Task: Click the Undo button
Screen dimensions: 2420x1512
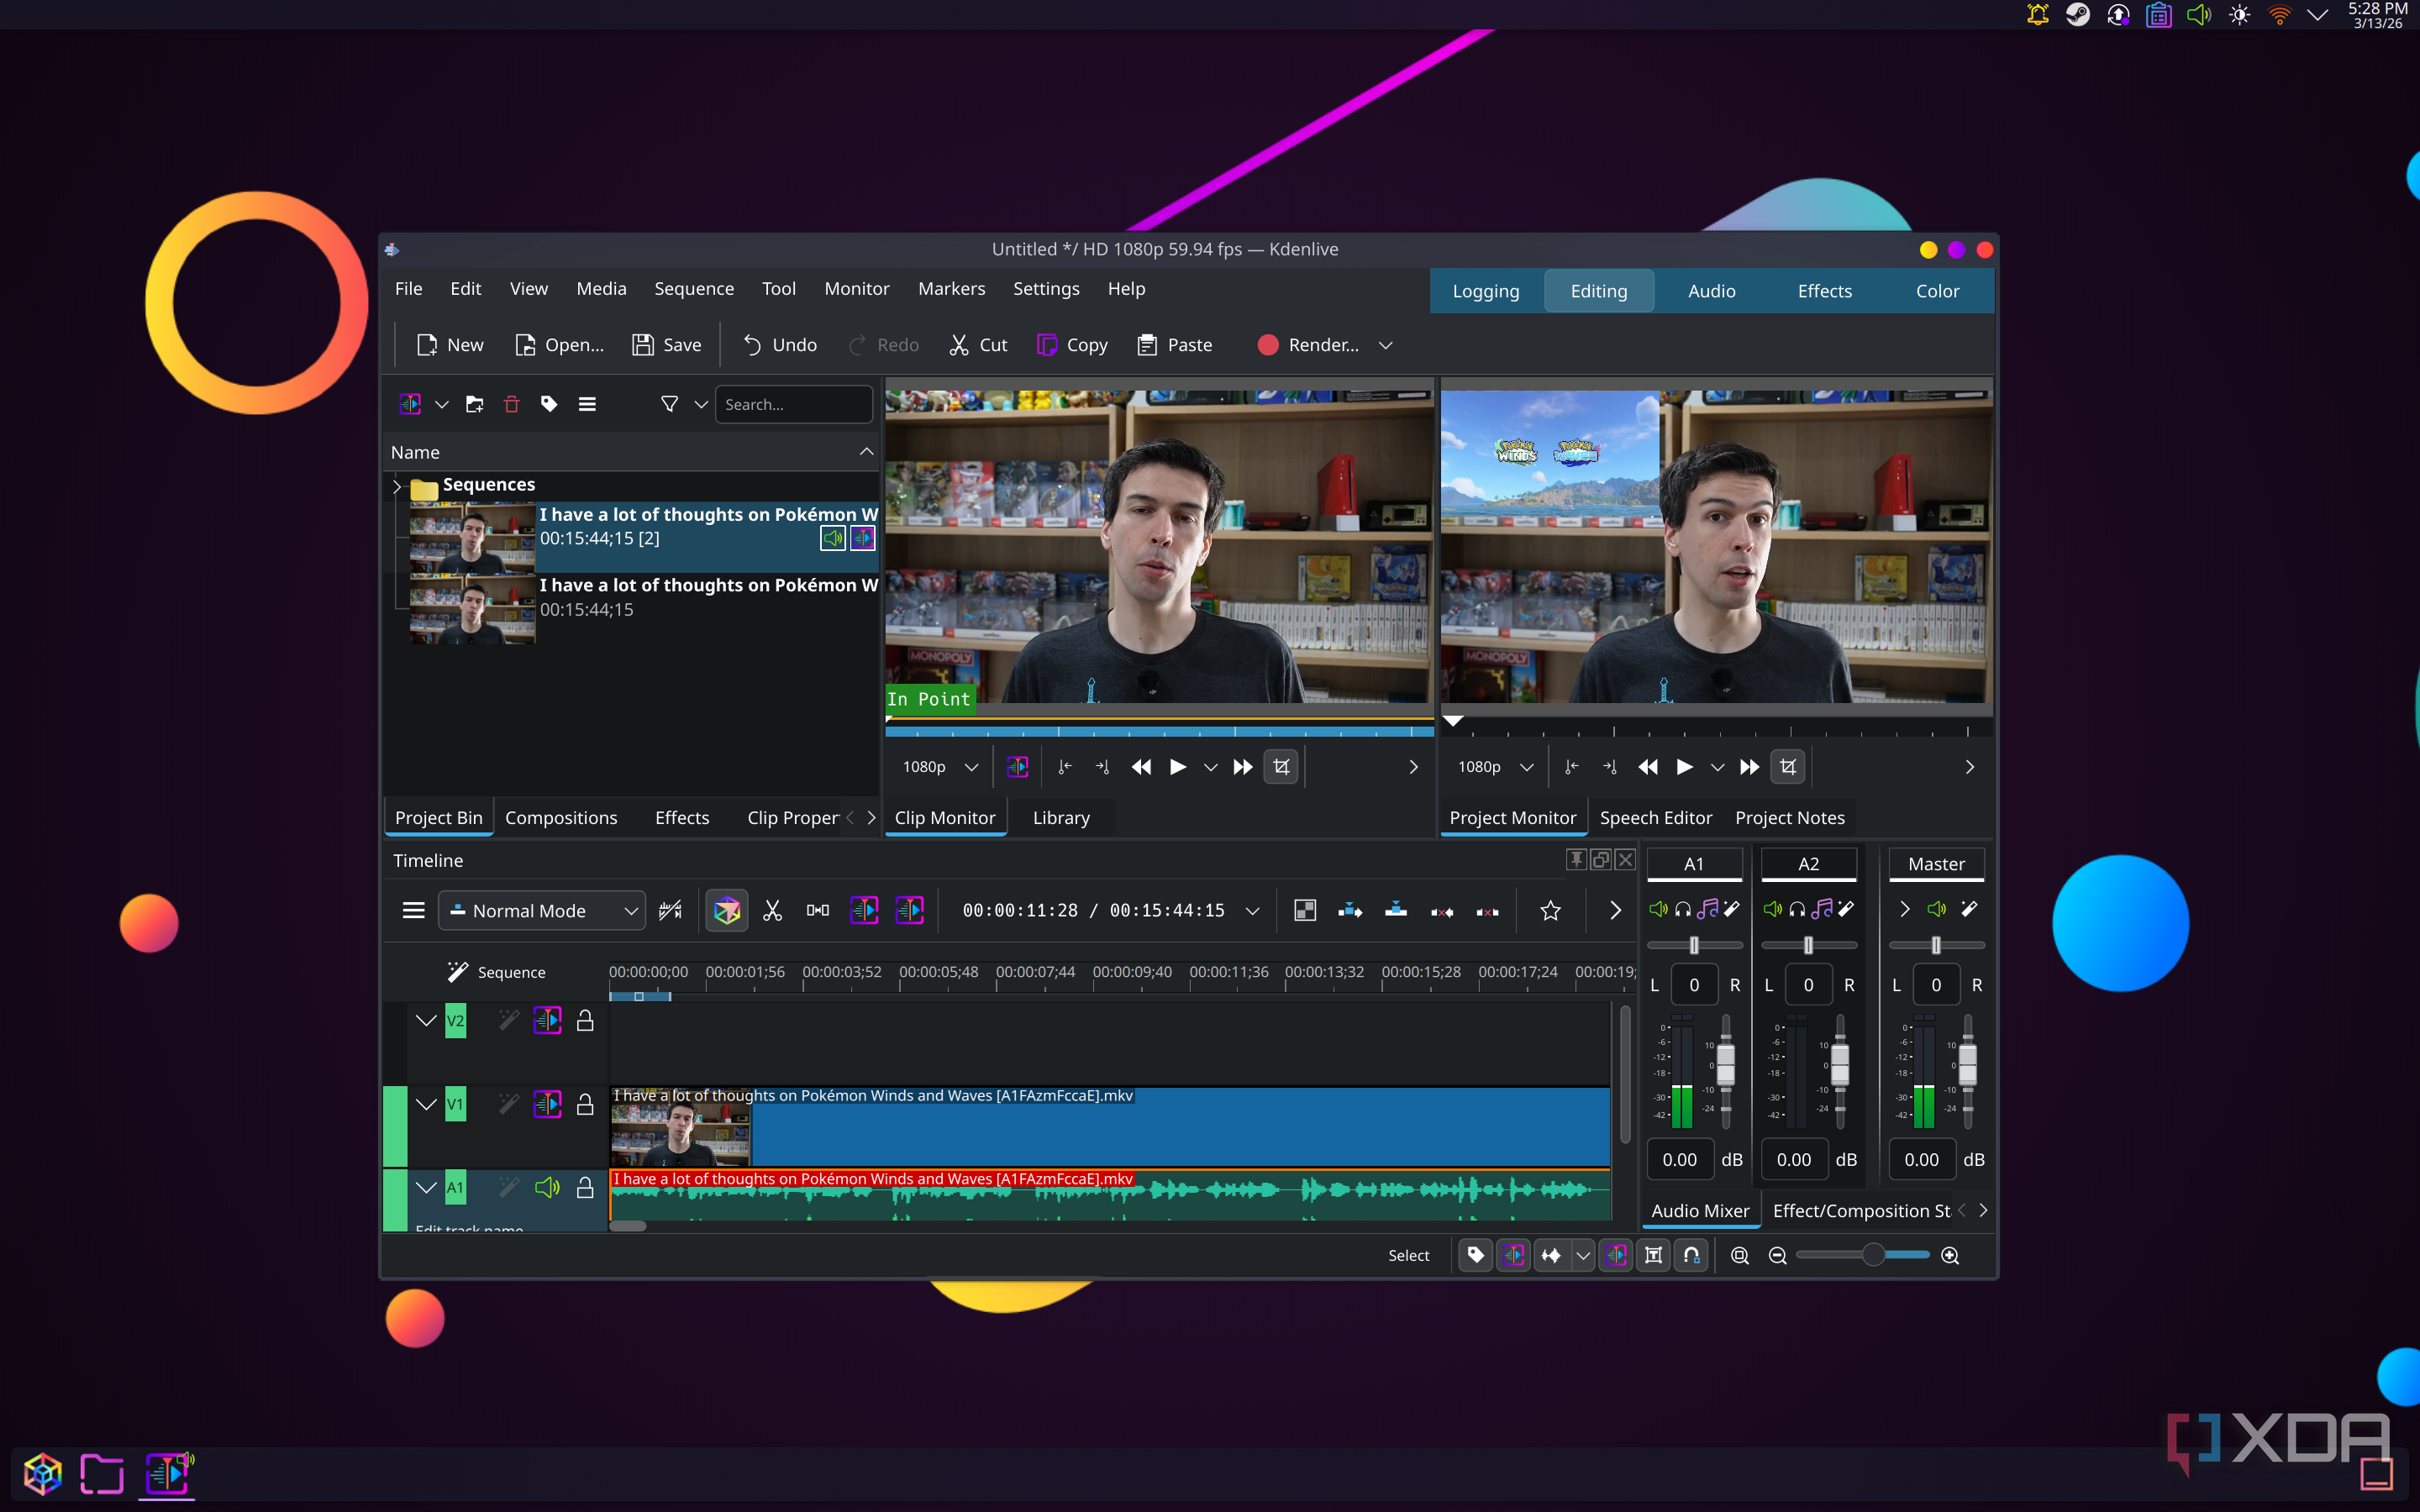Action: [779, 345]
